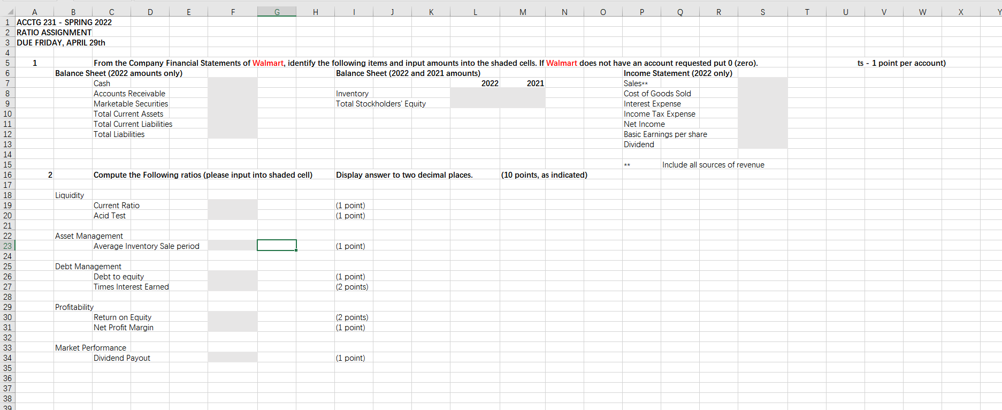Click 'Market Performance' section label
The width and height of the screenshot is (1002, 410).
90,347
